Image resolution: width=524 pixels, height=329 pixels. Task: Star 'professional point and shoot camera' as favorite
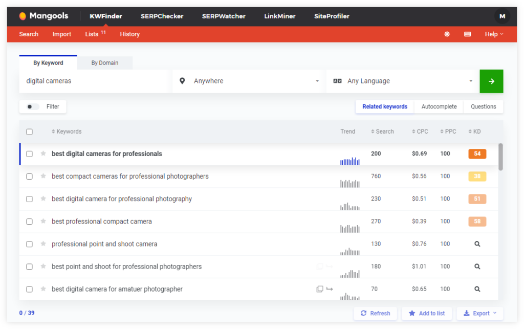tap(43, 244)
